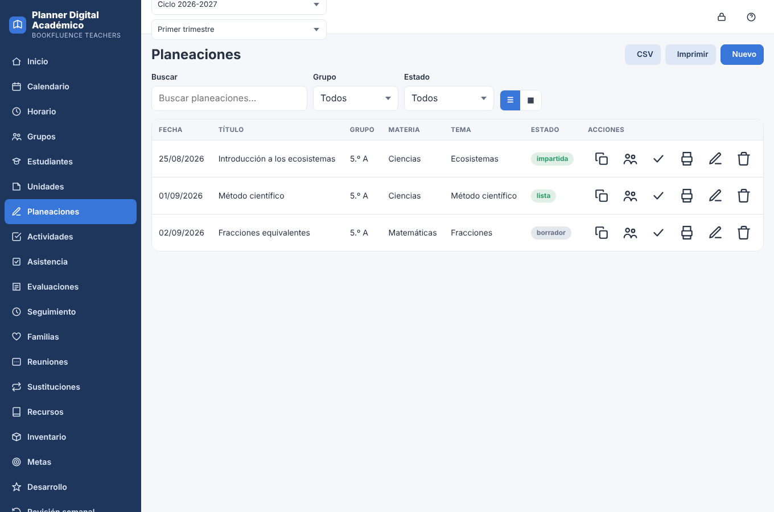Click the lista status badge
The width and height of the screenshot is (774, 512).
point(544,196)
